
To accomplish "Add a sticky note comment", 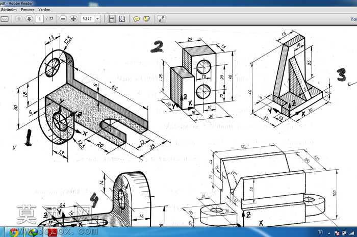I will click(136, 19).
